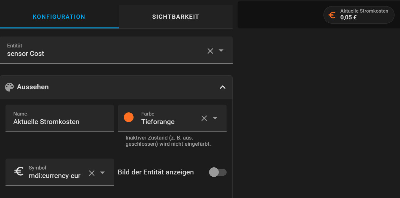The image size is (400, 198).
Task: Click the euro icon in Symbol field
Action: [19, 171]
